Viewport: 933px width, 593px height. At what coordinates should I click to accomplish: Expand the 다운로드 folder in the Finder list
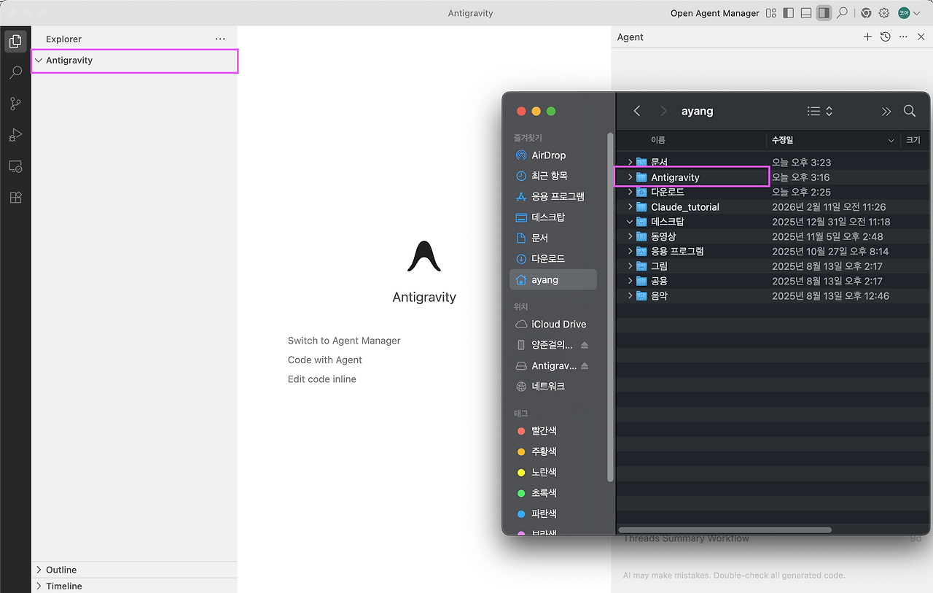click(630, 192)
